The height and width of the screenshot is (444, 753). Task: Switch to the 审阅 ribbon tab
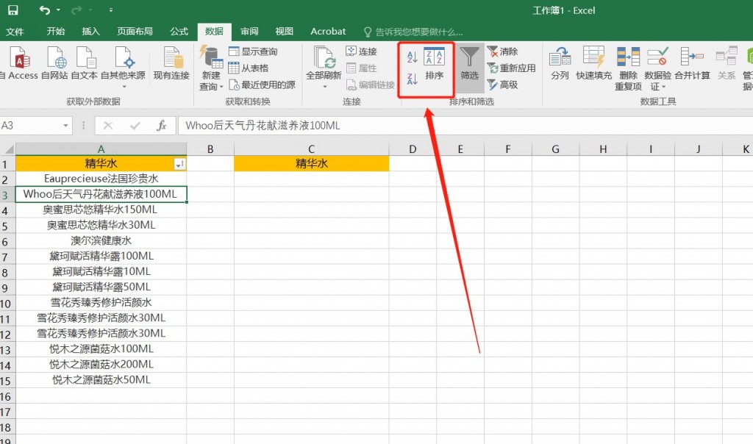(249, 31)
